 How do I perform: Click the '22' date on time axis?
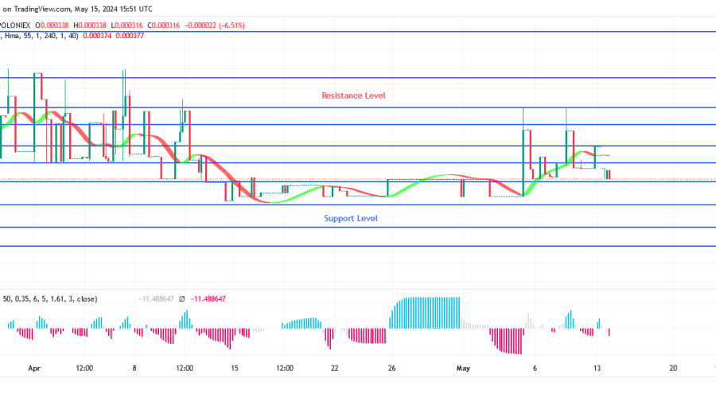335,369
